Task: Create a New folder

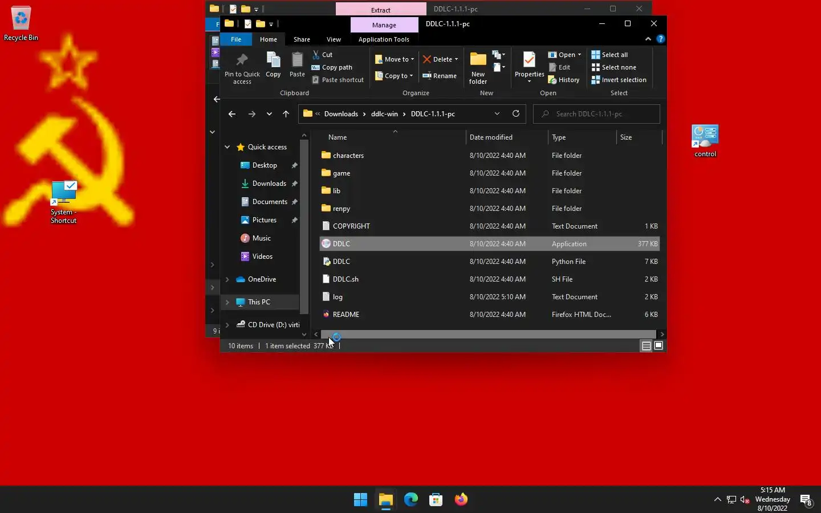Action: pyautogui.click(x=478, y=68)
